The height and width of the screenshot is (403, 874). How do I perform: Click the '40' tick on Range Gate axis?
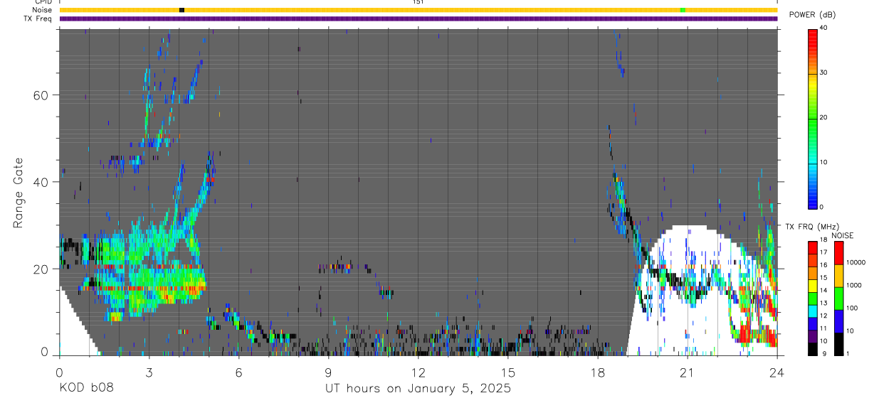(x=41, y=182)
